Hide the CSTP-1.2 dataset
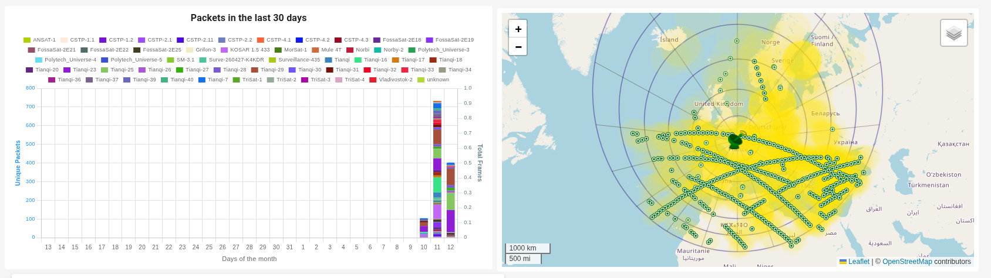This screenshot has height=278, width=991. point(116,40)
